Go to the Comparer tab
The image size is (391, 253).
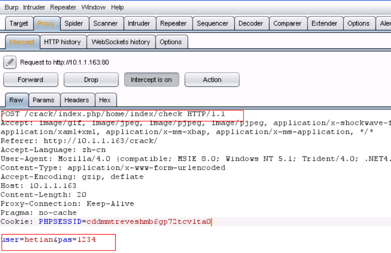point(287,23)
